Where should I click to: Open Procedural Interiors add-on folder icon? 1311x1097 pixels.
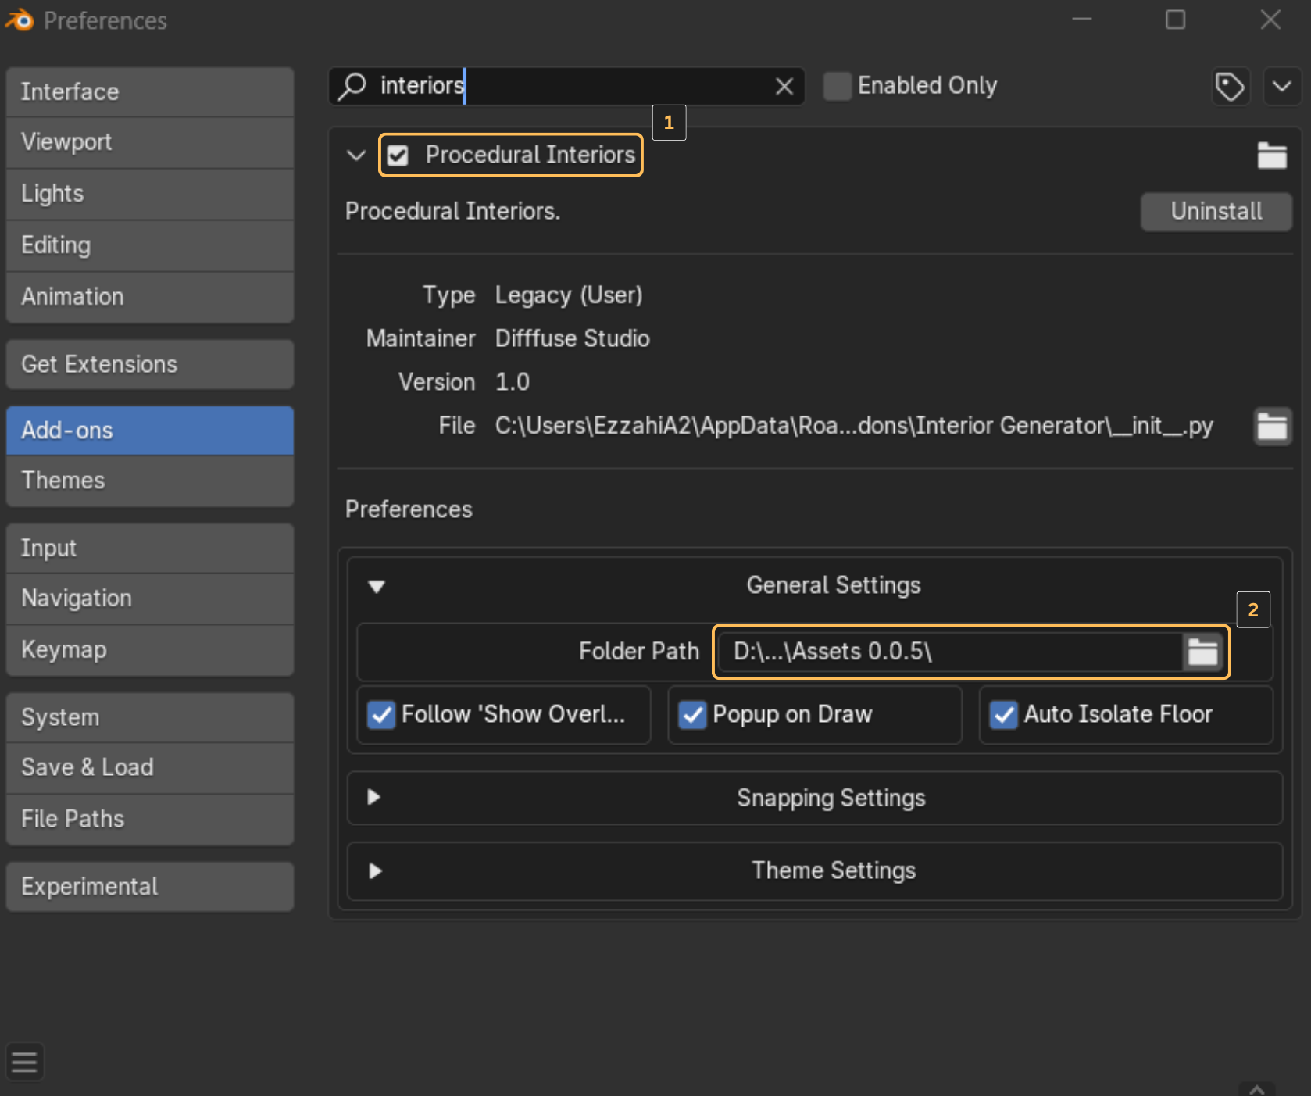1272,155
